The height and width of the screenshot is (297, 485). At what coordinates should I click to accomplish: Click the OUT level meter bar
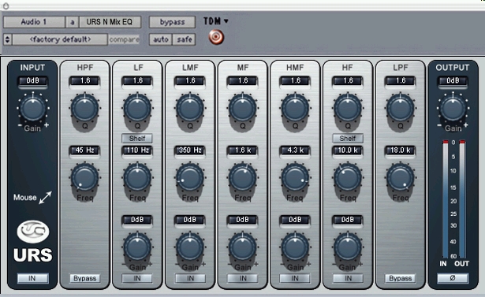pos(462,199)
